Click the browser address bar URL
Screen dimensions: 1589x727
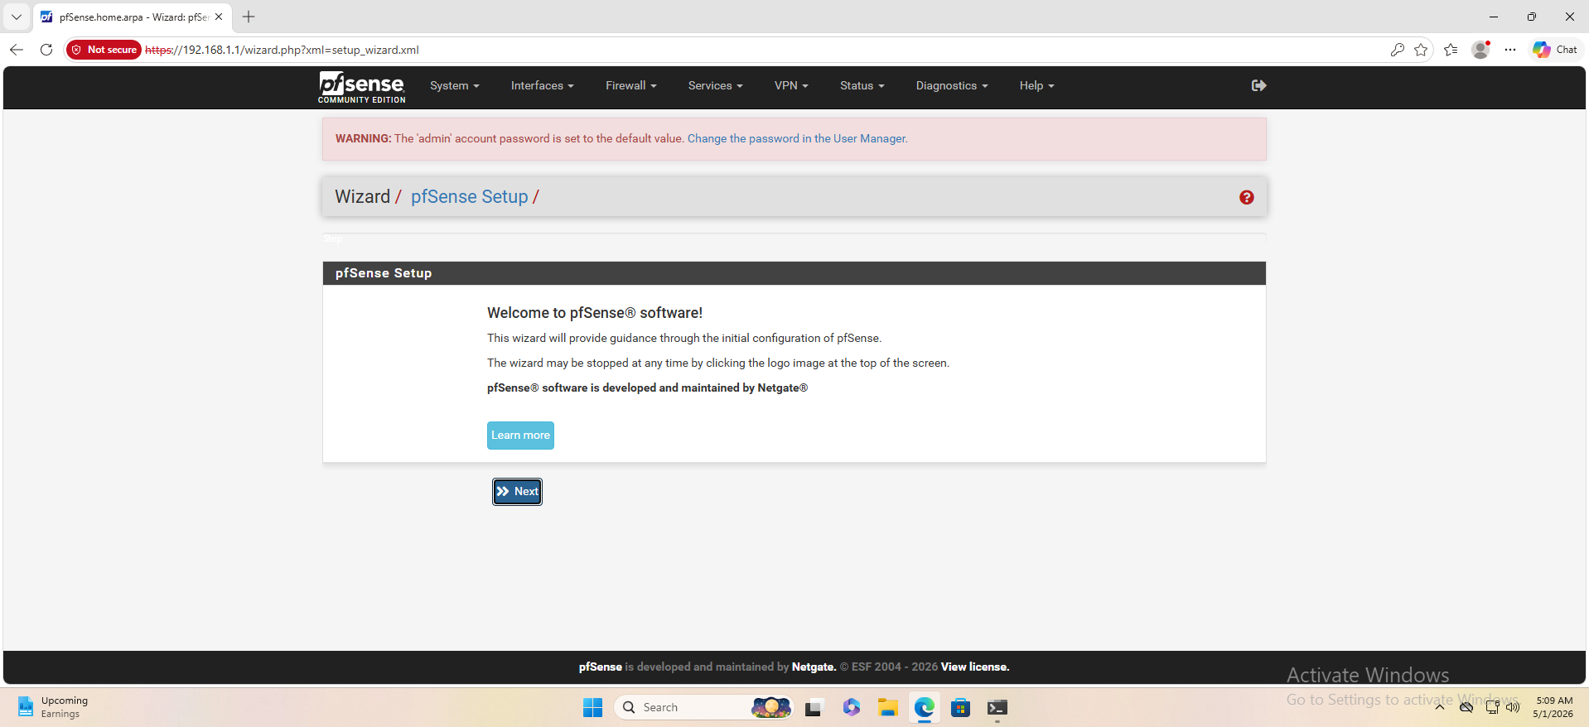pyautogui.click(x=282, y=50)
